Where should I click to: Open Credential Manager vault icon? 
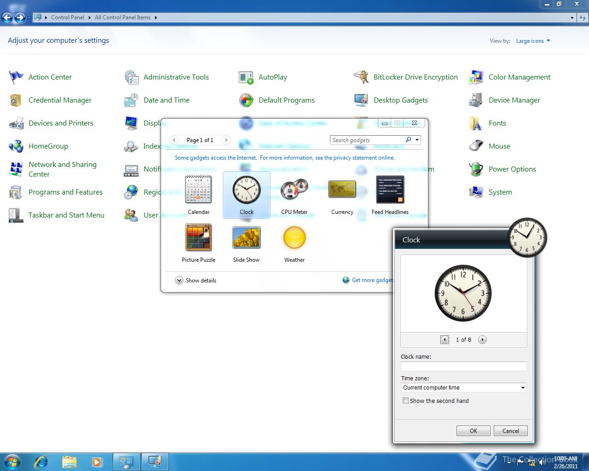16,100
